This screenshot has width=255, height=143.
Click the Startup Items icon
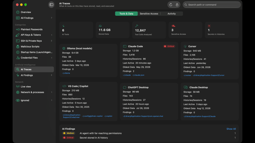[x=18, y=52]
